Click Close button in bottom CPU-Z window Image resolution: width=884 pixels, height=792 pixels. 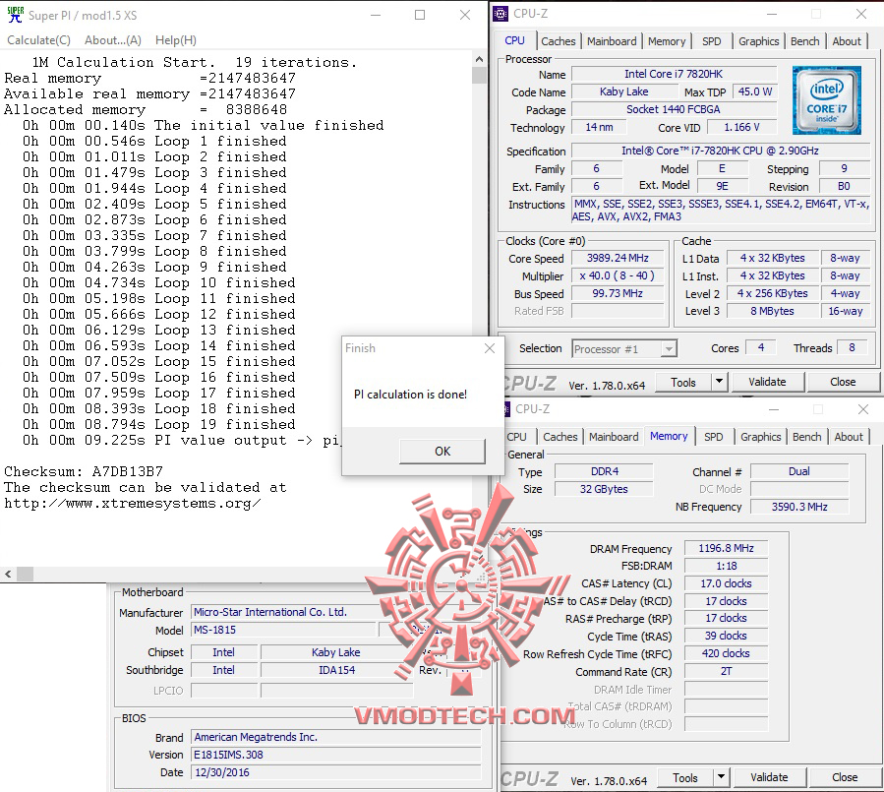click(845, 777)
